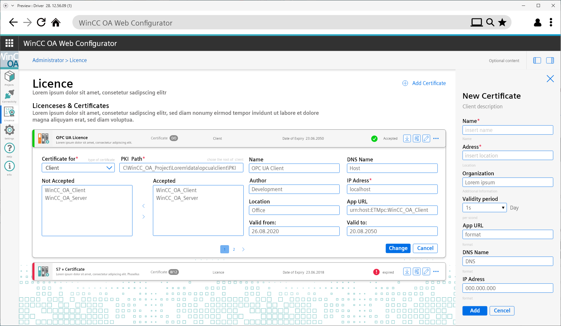Open the Help question mark icon
561x326 pixels.
[x=9, y=149]
